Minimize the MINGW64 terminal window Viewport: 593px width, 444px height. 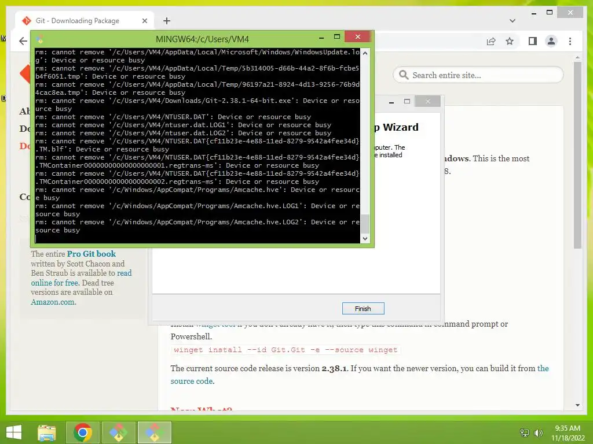pos(321,38)
